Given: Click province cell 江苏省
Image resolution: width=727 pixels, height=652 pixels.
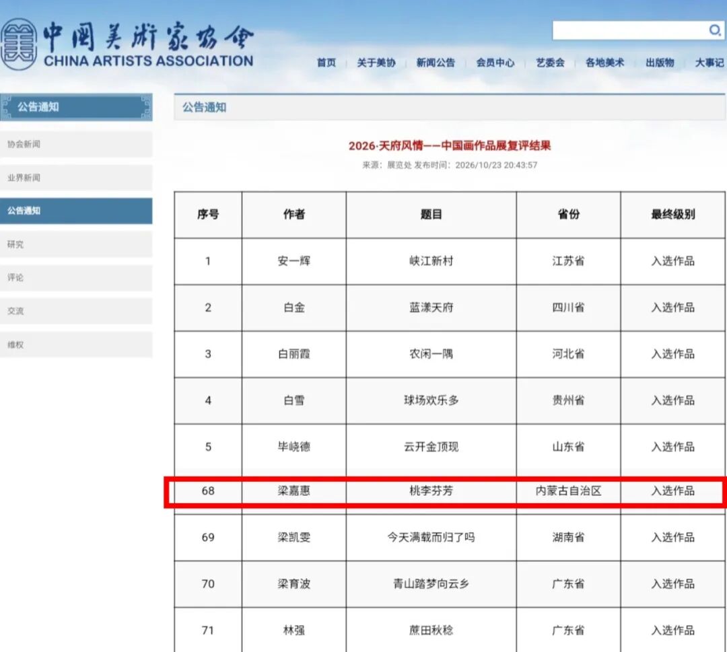Looking at the screenshot, I should [x=568, y=261].
